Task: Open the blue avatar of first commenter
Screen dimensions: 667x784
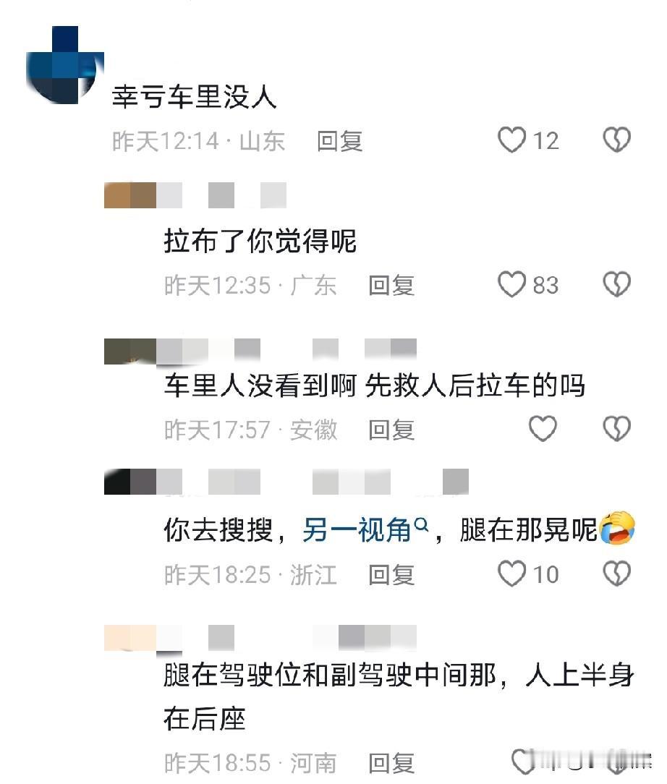Action: pos(64,65)
